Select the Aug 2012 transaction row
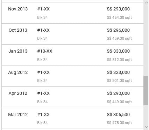Viewport: 149px width, 130px height. [73, 76]
